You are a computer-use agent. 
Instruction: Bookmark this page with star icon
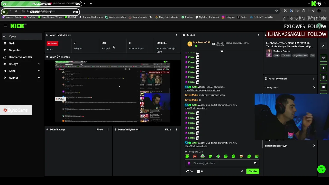pos(277,11)
